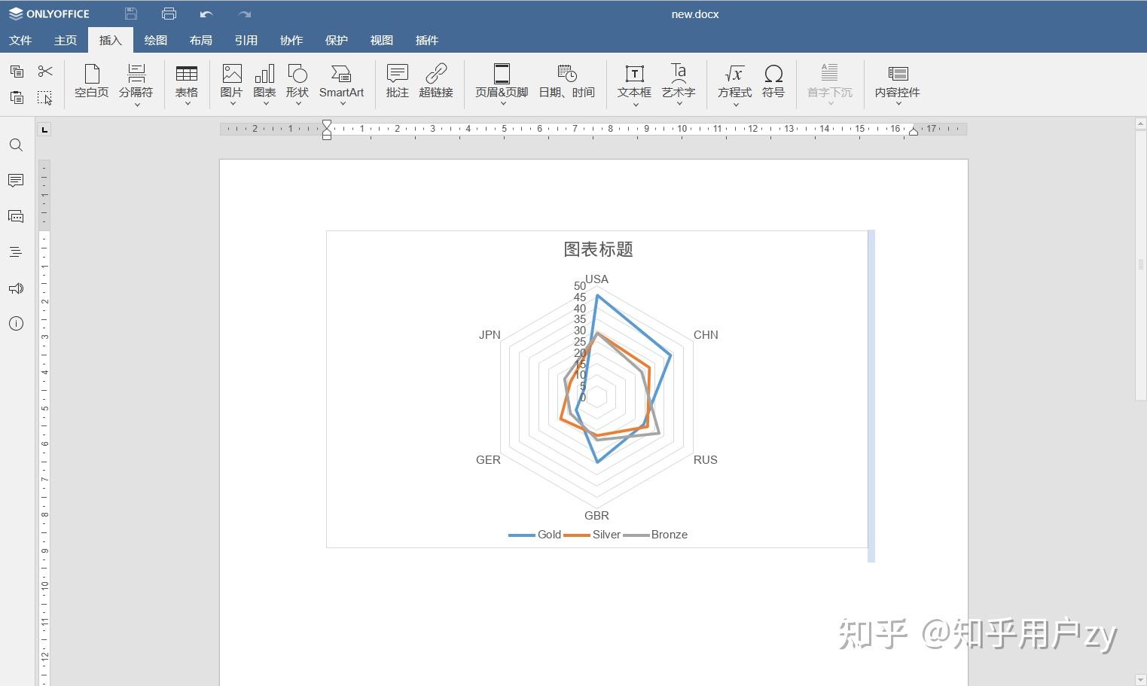Screen dimensions: 1147x686
Task: Switch to the 视图 ribbon tab
Action: [382, 40]
